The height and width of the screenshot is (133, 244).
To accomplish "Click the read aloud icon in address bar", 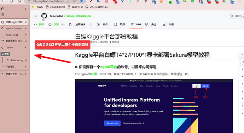I will 74,1.
